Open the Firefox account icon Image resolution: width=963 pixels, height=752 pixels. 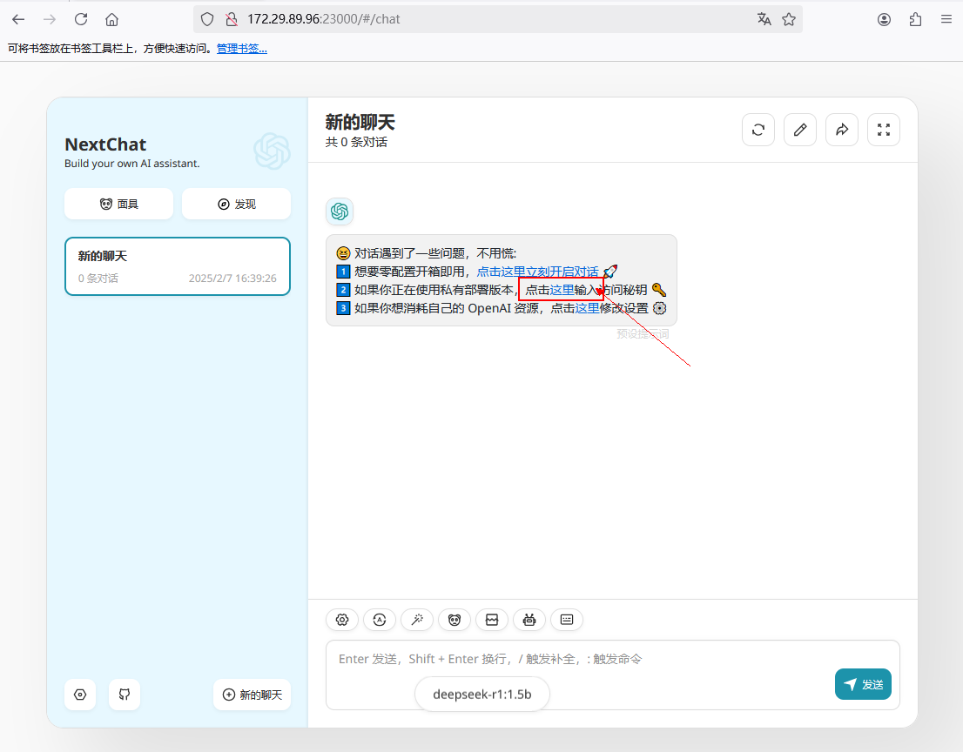point(885,20)
